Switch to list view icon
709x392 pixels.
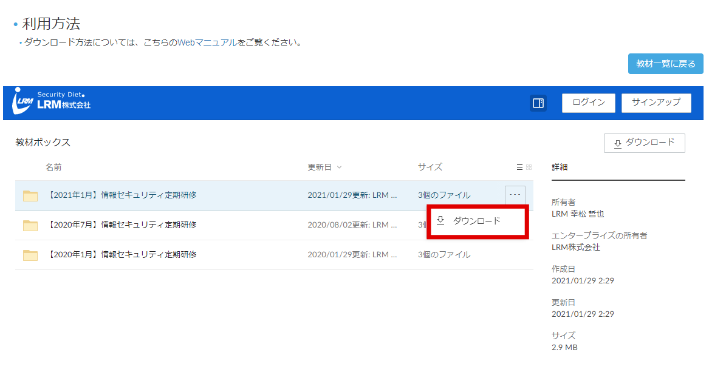(x=519, y=167)
